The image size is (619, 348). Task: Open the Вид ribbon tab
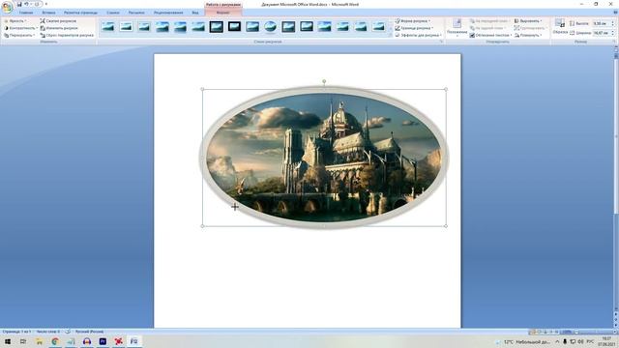[x=195, y=13]
